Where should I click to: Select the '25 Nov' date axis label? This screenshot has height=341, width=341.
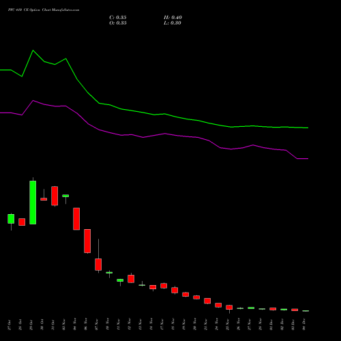click(228, 325)
